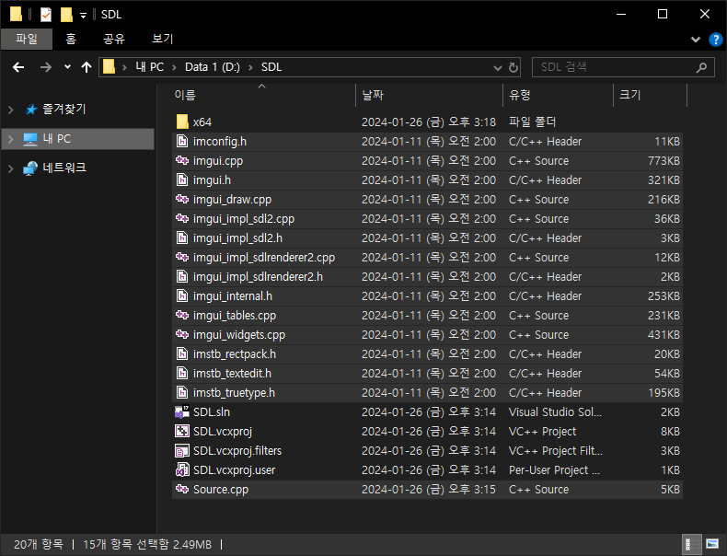Select the SDL.vcxproj.filters file name
This screenshot has height=556, width=727.
point(237,451)
